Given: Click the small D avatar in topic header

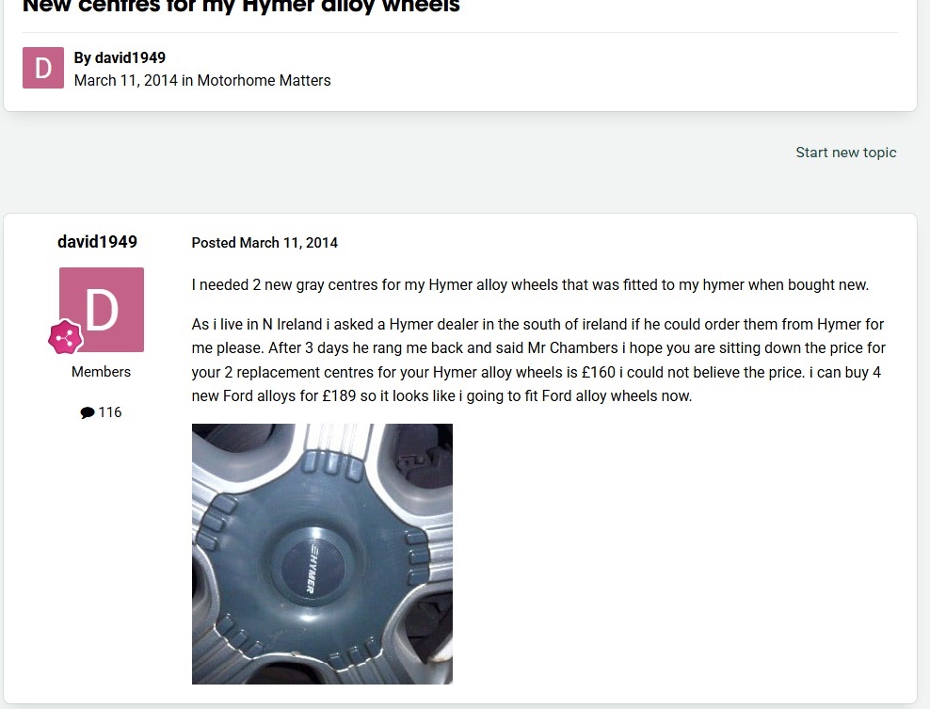Looking at the screenshot, I should 43,68.
